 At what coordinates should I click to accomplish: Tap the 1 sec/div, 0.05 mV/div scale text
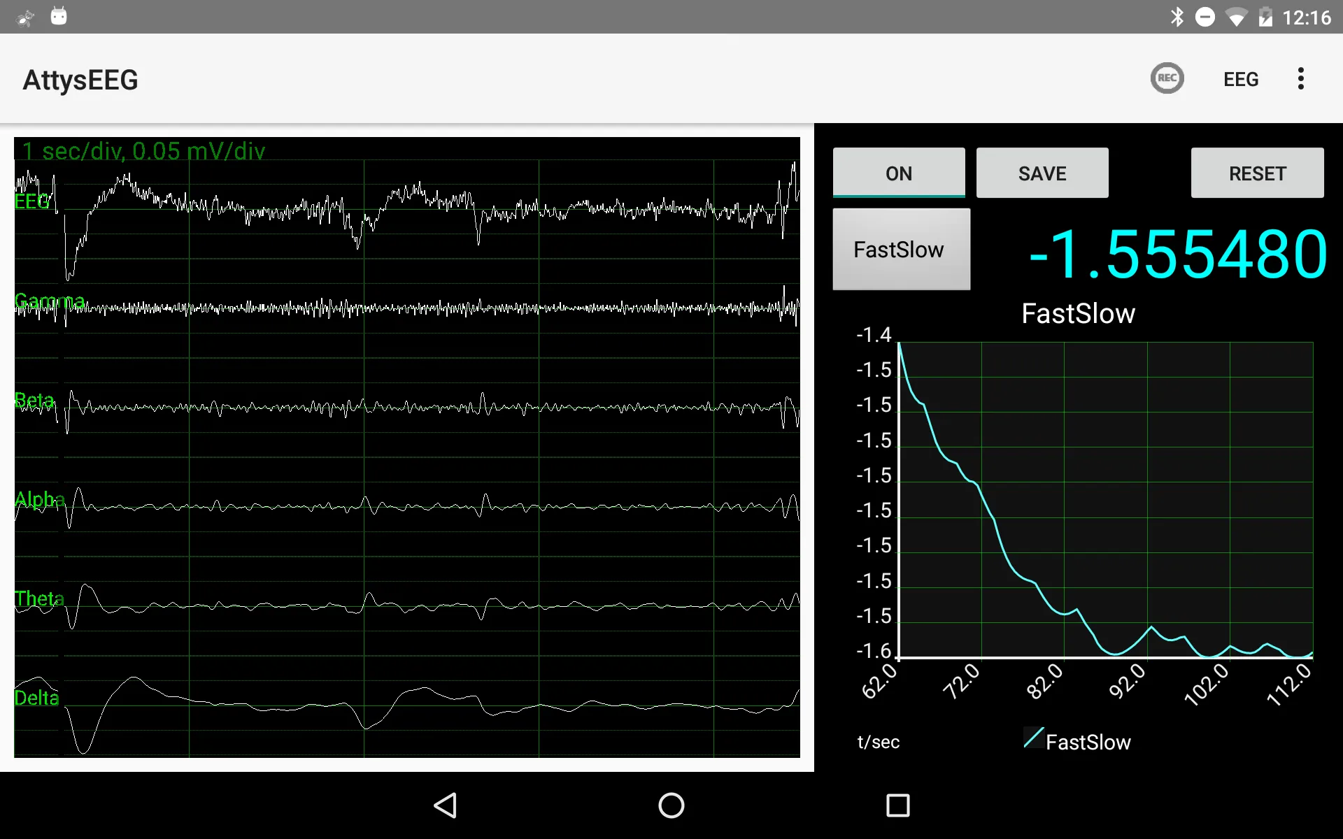[143, 151]
